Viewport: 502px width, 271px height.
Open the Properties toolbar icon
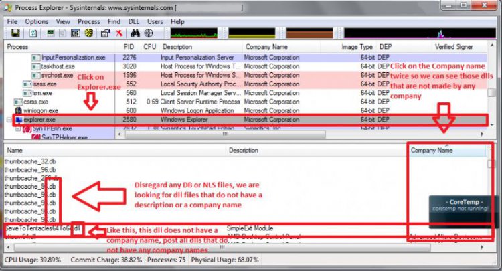tap(105, 33)
